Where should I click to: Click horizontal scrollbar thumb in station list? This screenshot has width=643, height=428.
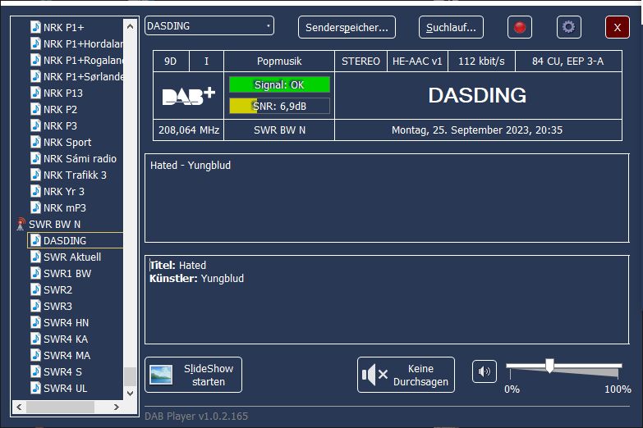click(60, 408)
